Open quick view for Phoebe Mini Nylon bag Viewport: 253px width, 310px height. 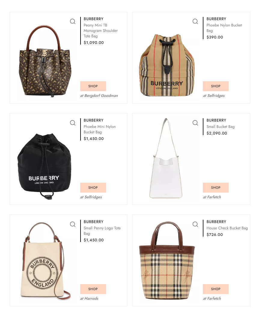pos(73,123)
